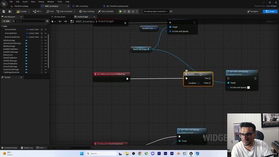Click Branch node True exec pin

[210, 78]
